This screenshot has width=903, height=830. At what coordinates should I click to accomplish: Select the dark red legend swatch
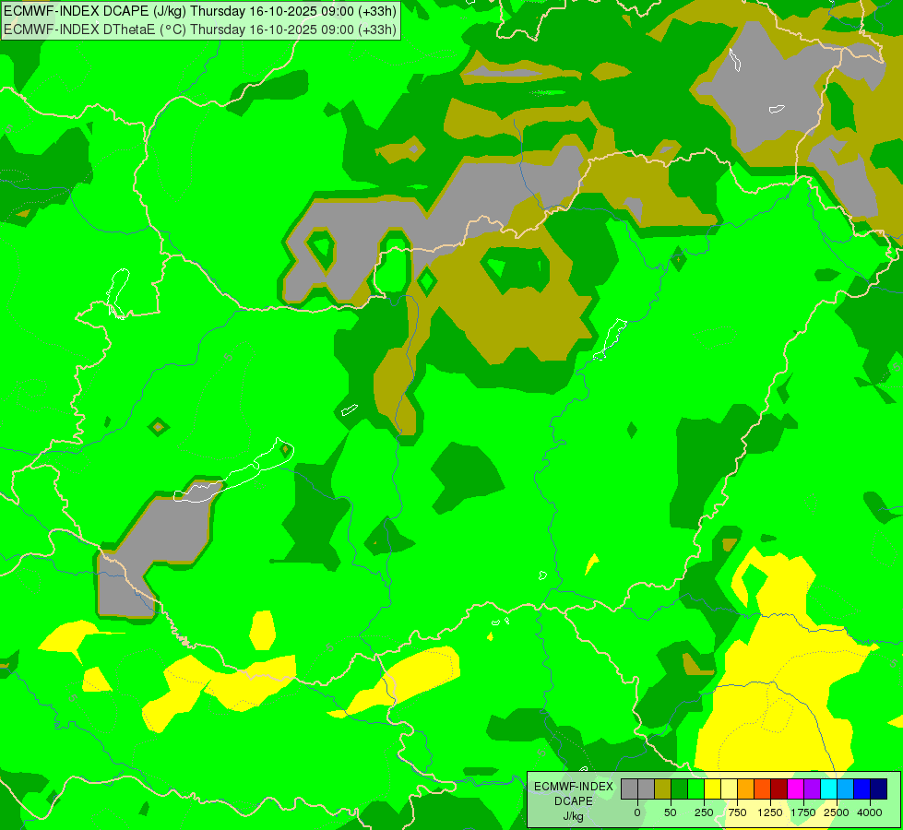tap(778, 789)
